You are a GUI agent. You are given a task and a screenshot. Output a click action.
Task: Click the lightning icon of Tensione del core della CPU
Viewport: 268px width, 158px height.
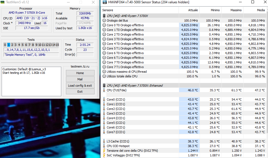click(x=104, y=151)
